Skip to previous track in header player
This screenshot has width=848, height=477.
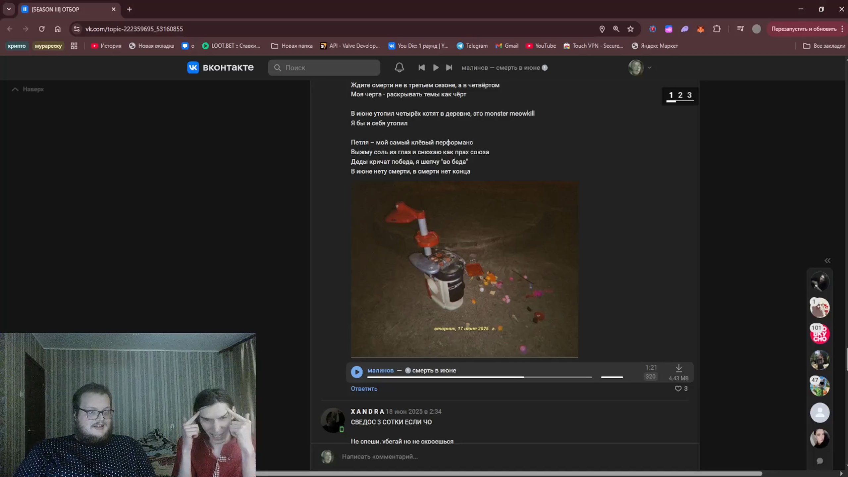(421, 68)
